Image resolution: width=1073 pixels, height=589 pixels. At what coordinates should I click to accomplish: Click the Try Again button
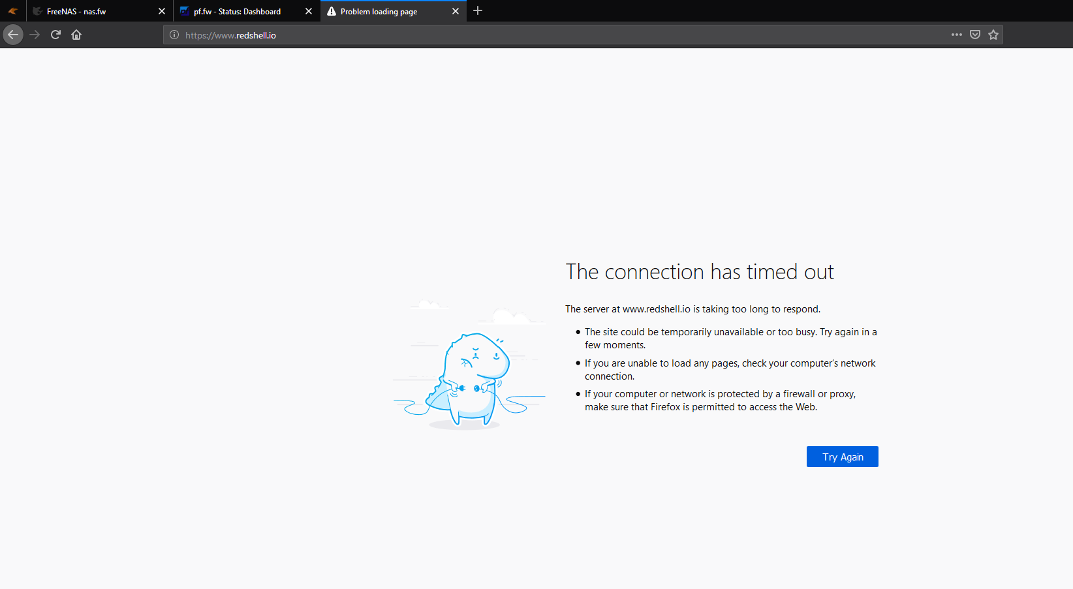(x=843, y=457)
